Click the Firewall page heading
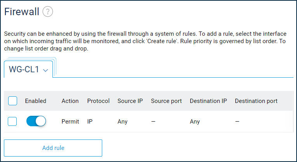This screenshot has width=297, height=162. pyautogui.click(x=22, y=12)
